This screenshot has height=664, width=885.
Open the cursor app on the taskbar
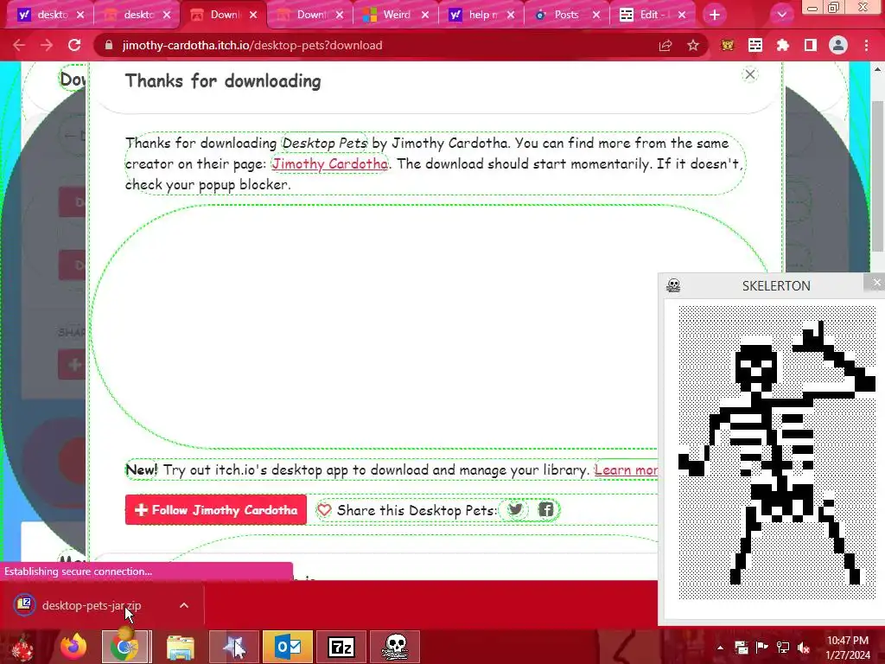pos(234,647)
